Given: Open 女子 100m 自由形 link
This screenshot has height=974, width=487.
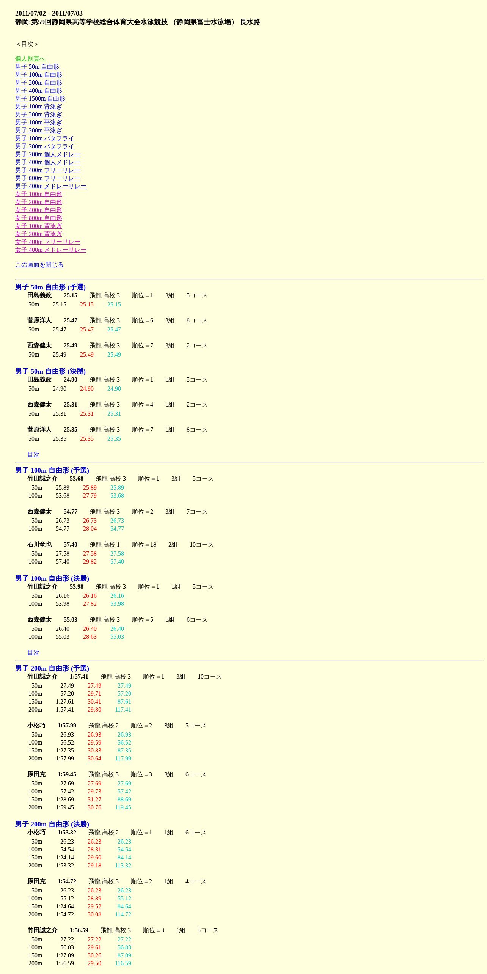Looking at the screenshot, I should click(39, 194).
